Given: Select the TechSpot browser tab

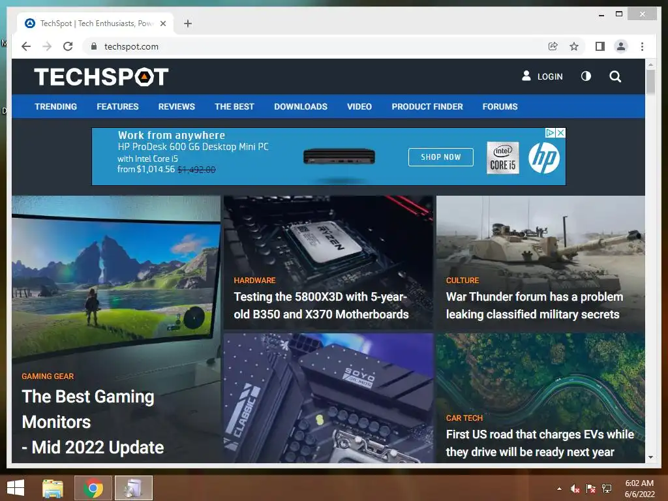Looking at the screenshot, I should [95, 23].
